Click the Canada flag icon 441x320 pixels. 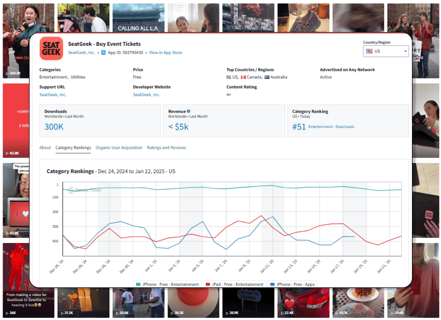(243, 77)
